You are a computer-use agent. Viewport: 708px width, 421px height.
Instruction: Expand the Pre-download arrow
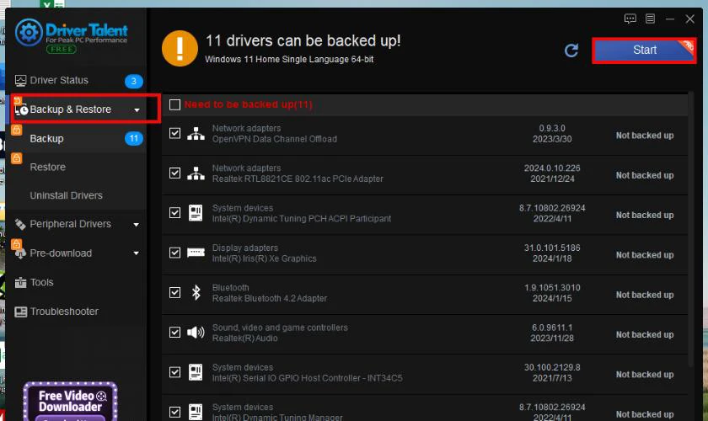pyautogui.click(x=137, y=253)
